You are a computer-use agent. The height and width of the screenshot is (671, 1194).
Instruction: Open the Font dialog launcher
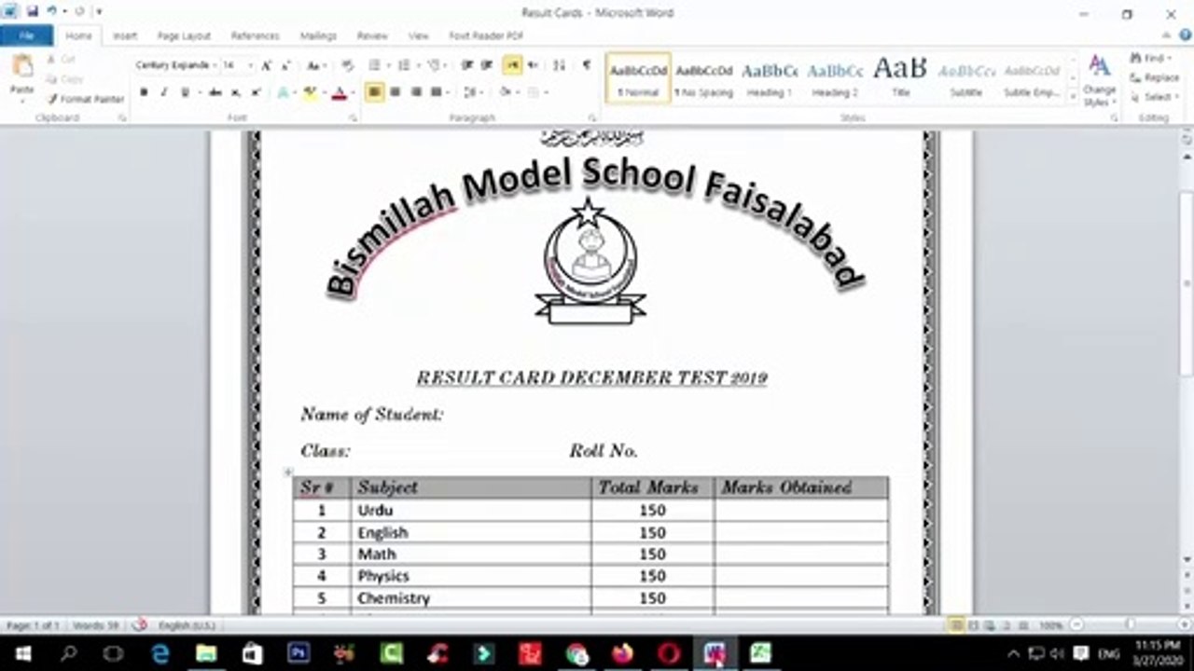(353, 118)
